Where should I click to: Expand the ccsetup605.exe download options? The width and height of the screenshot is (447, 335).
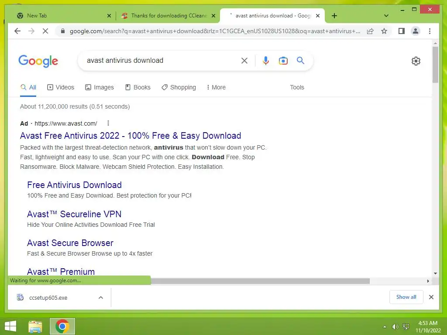(x=101, y=297)
